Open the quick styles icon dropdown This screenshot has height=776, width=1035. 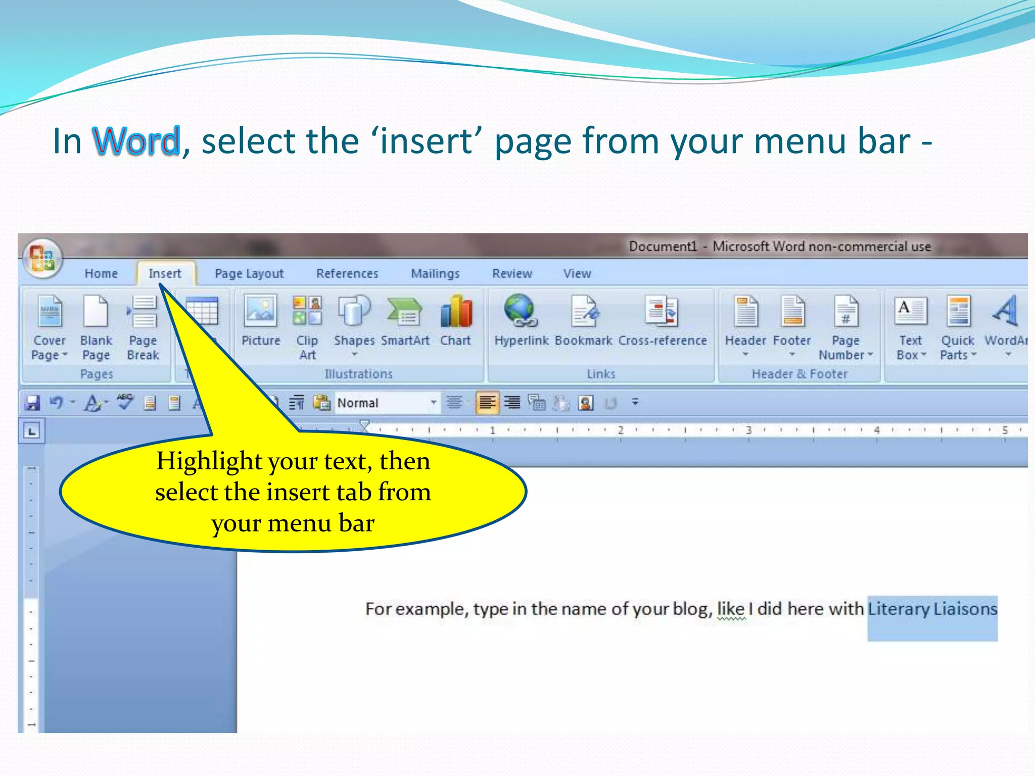(107, 403)
